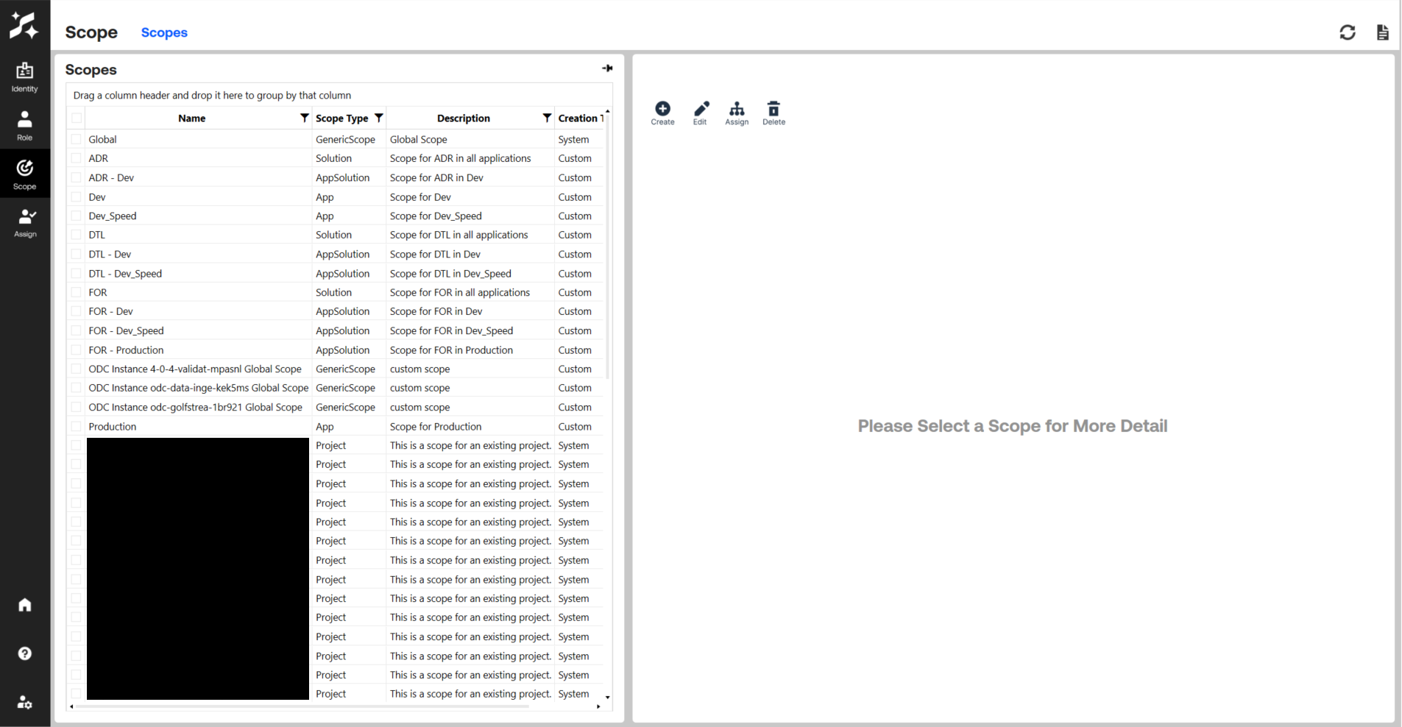Check the box for DTL - Dev_Speed row

click(x=77, y=273)
